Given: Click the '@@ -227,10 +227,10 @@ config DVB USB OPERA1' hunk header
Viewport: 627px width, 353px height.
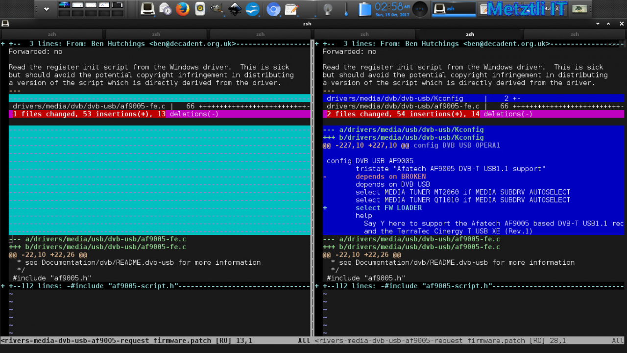Looking at the screenshot, I should [411, 145].
